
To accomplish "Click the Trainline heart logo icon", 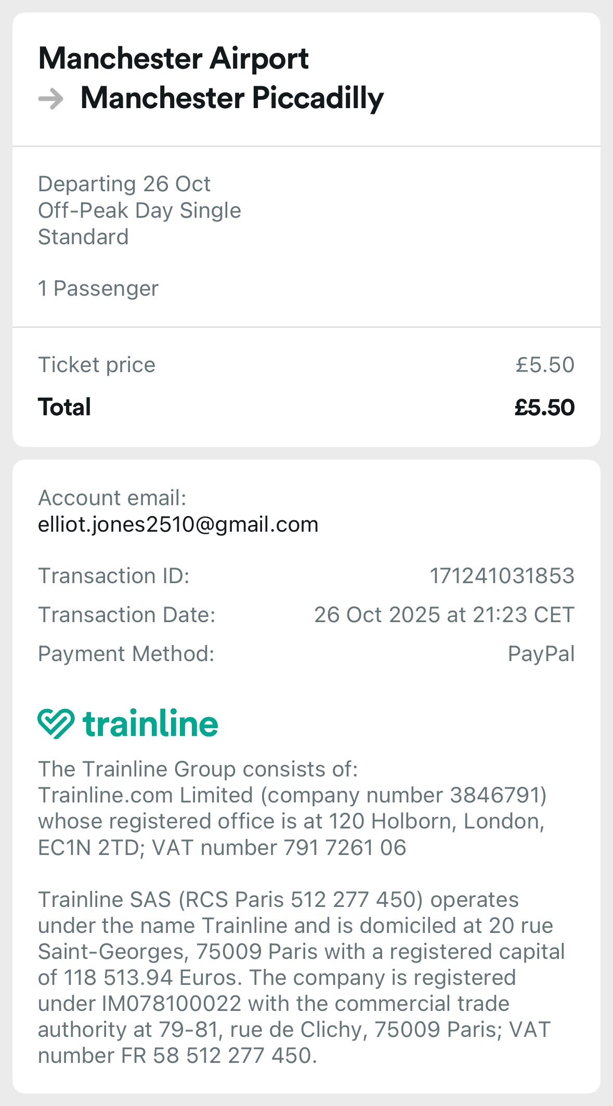I will point(56,723).
